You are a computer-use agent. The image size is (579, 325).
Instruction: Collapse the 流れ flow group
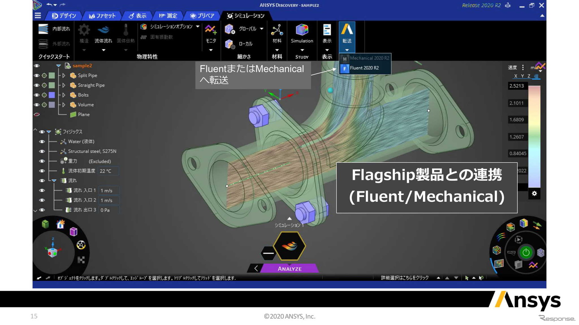[x=54, y=181]
